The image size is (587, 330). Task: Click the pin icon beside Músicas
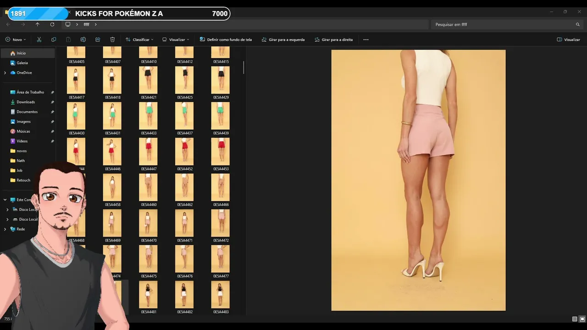click(x=52, y=131)
